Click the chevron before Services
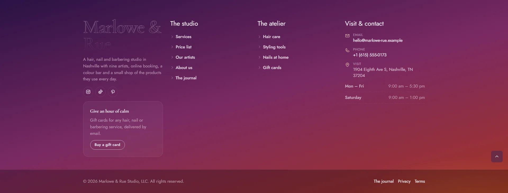The height and width of the screenshot is (193, 508). pos(172,37)
